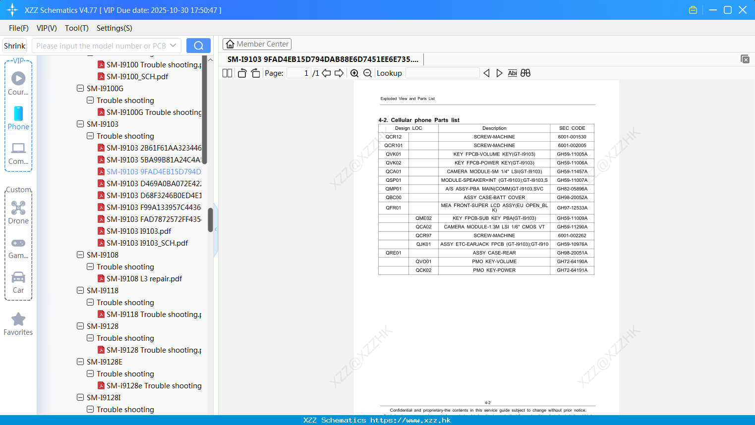This screenshot has height=425, width=755.
Task: Select the Phone sidebar category
Action: [x=18, y=118]
